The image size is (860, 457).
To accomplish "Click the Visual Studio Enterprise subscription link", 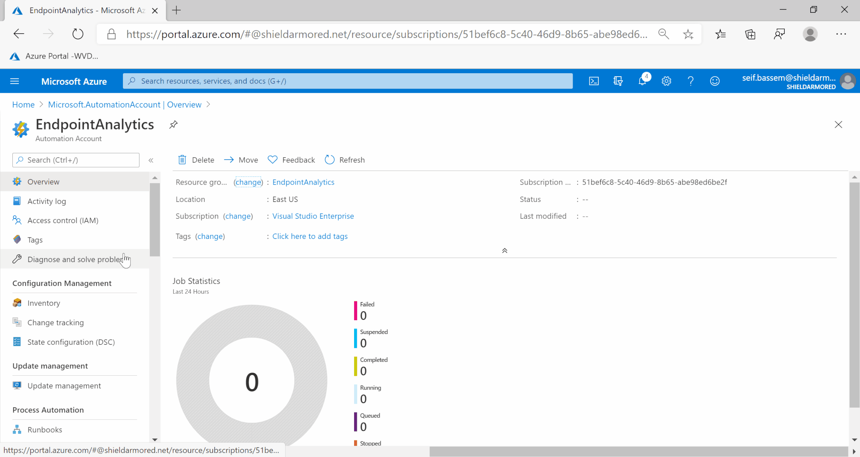I will pos(313,216).
